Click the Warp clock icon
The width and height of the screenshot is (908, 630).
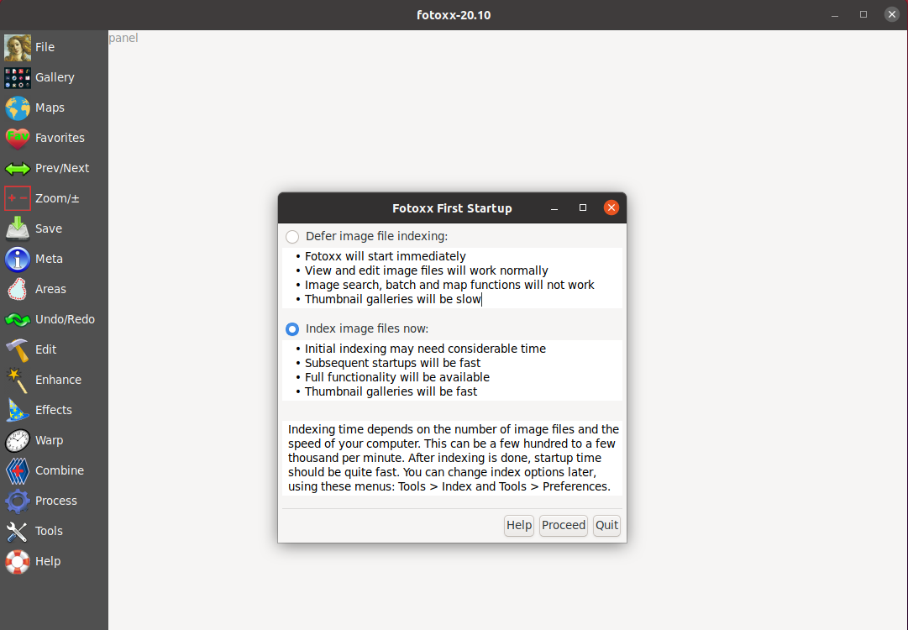click(x=18, y=440)
